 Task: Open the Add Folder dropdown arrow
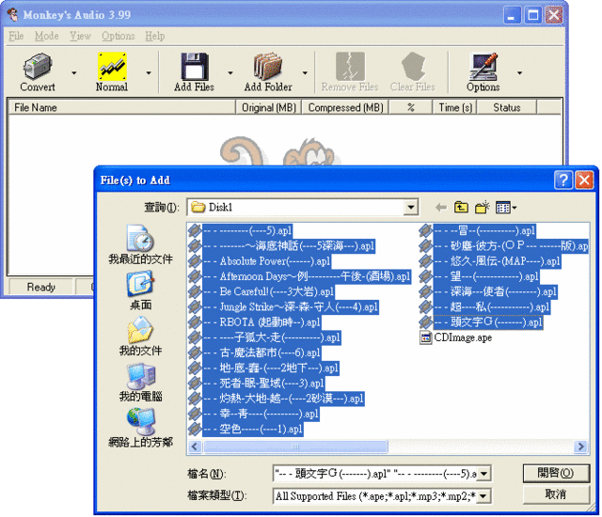[305, 72]
